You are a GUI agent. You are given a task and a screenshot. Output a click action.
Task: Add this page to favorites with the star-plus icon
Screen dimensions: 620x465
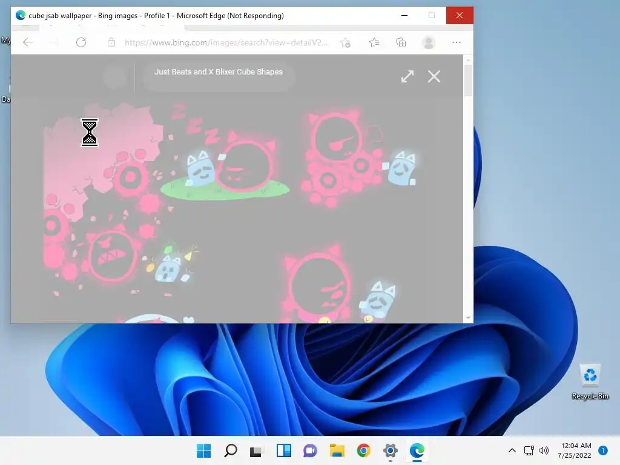click(x=346, y=43)
